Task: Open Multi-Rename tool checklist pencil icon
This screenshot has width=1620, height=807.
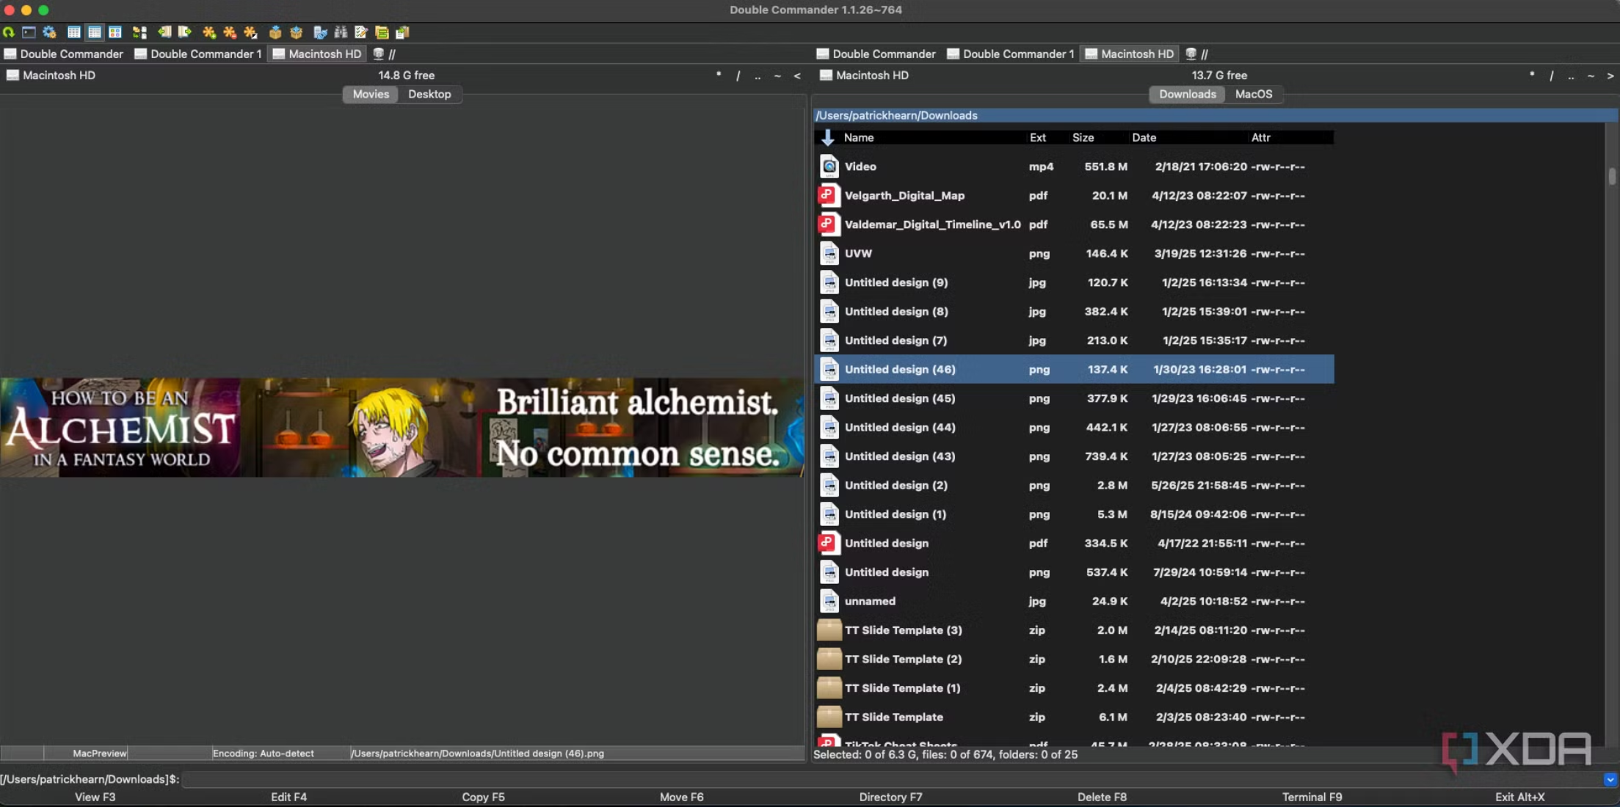Action: click(361, 32)
